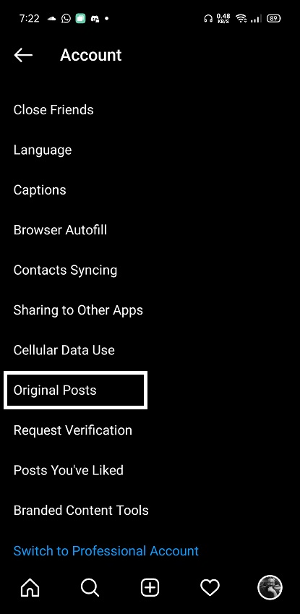Viewport: 300px width, 614px height.
Task: Tap the Wi-Fi status icon
Action: click(241, 18)
